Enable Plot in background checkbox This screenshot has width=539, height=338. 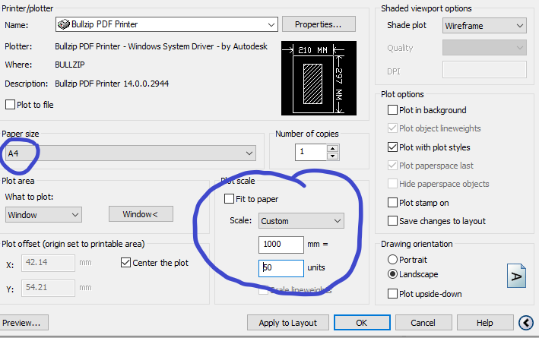[x=392, y=110]
